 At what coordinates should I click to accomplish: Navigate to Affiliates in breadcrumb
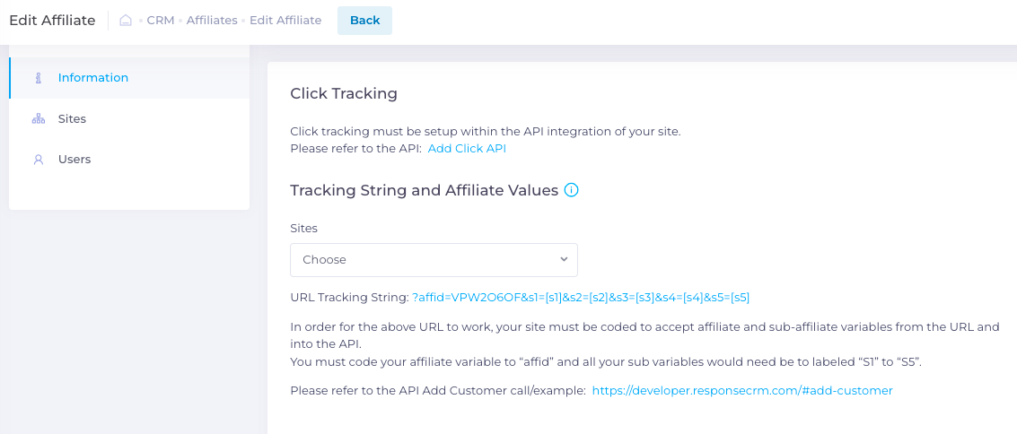[x=212, y=20]
